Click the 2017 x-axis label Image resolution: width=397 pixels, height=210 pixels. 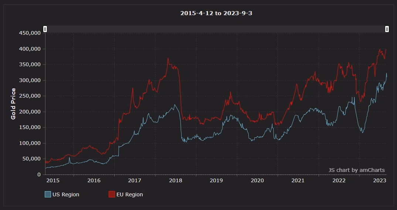[135, 180]
